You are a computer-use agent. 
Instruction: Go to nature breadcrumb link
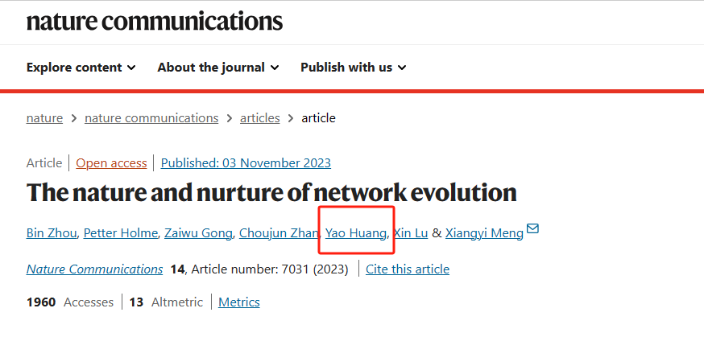point(44,118)
